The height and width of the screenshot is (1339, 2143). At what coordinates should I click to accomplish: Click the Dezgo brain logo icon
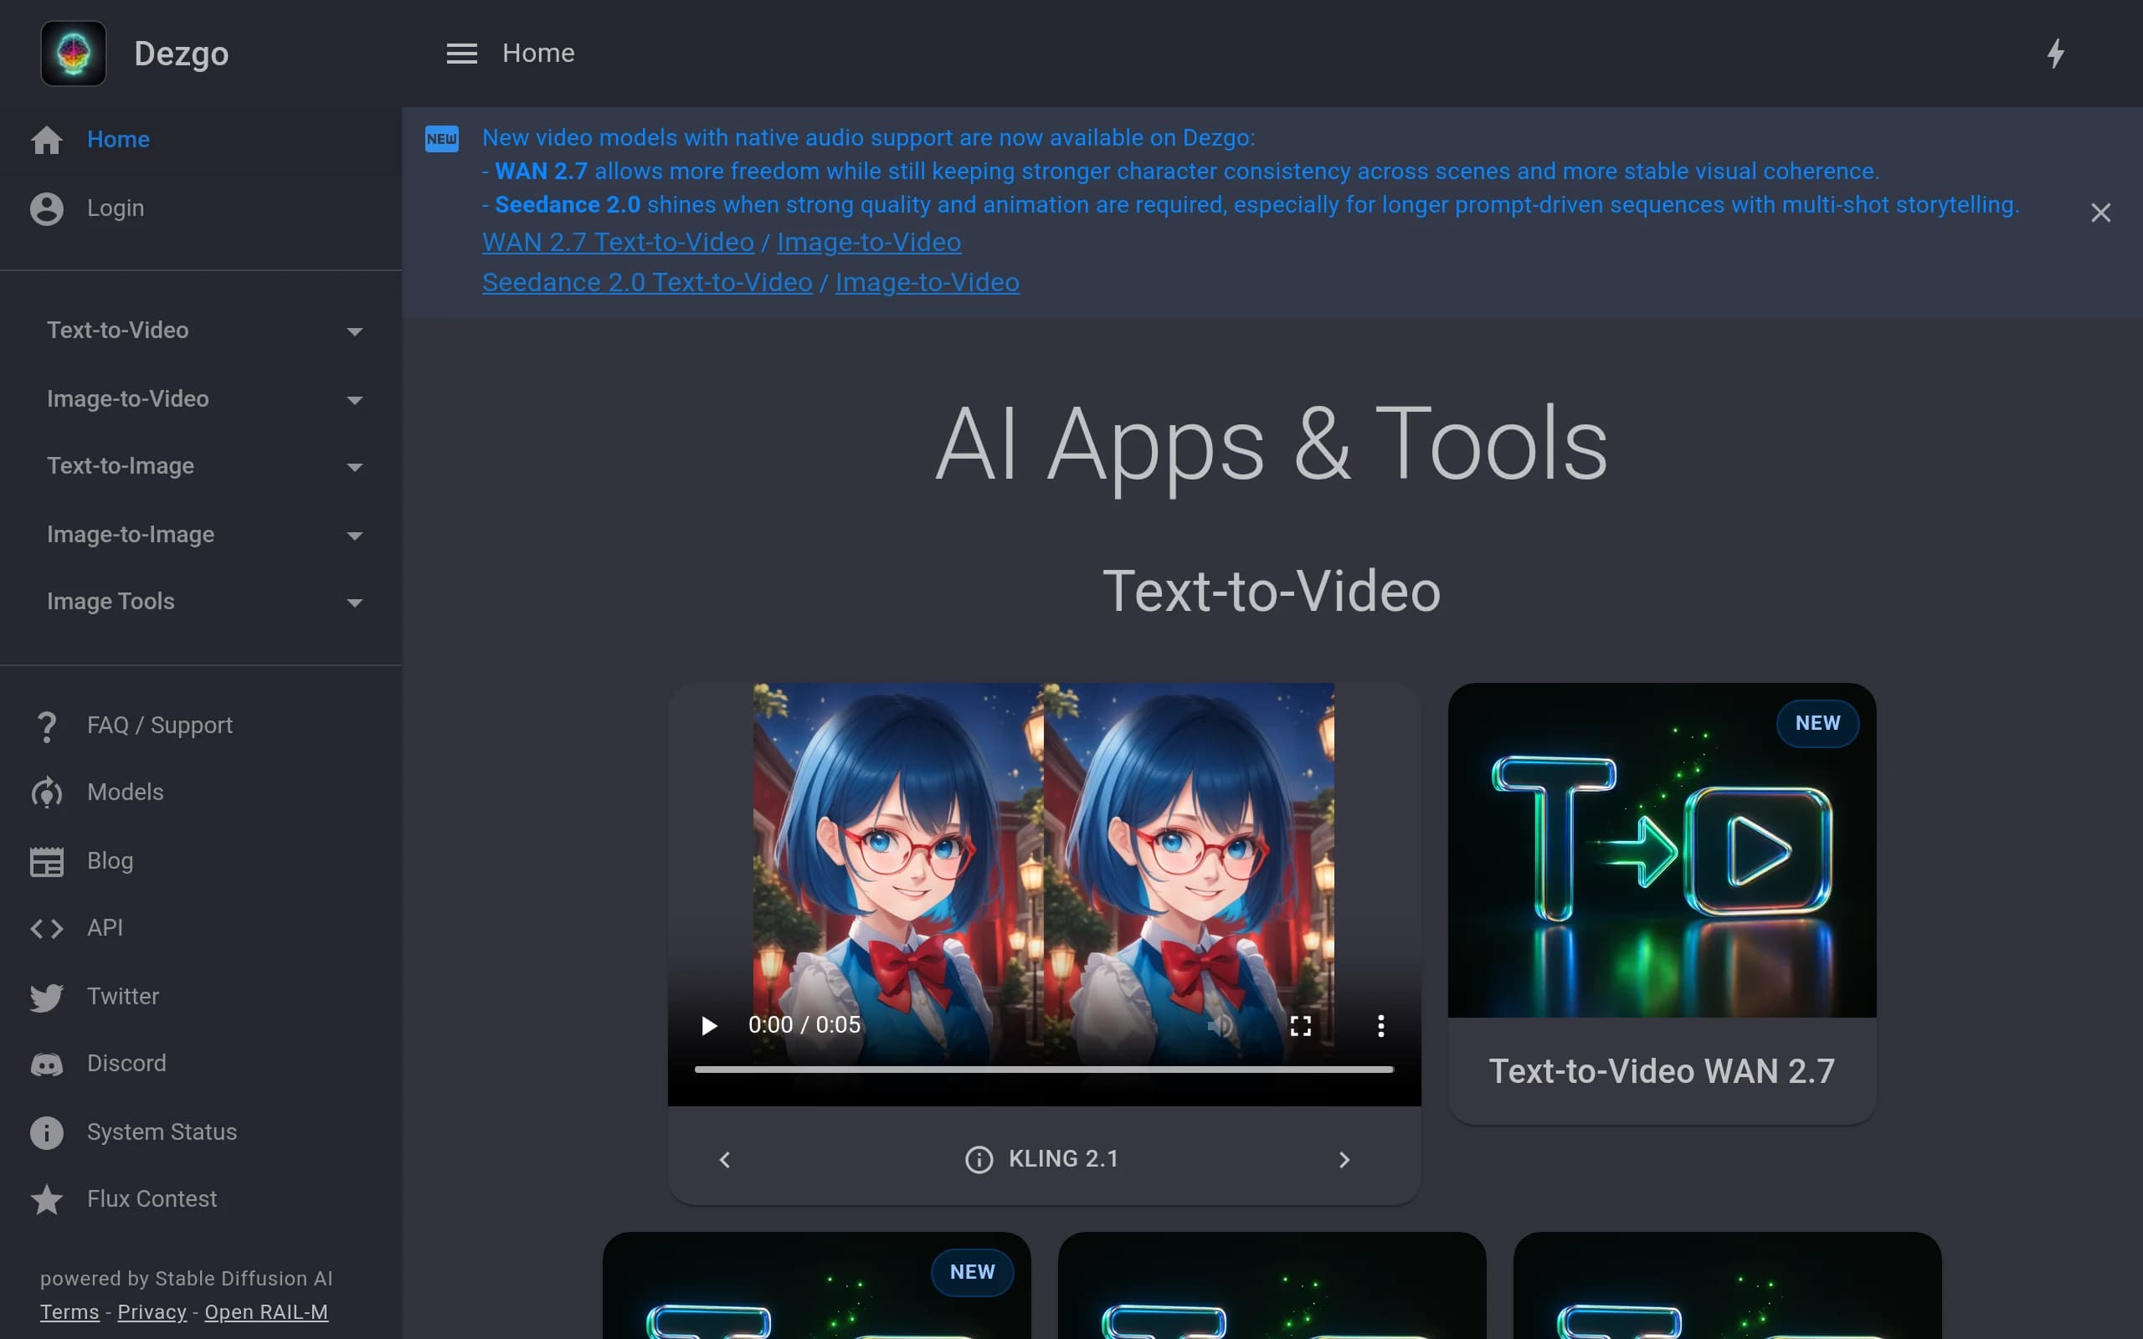[74, 53]
